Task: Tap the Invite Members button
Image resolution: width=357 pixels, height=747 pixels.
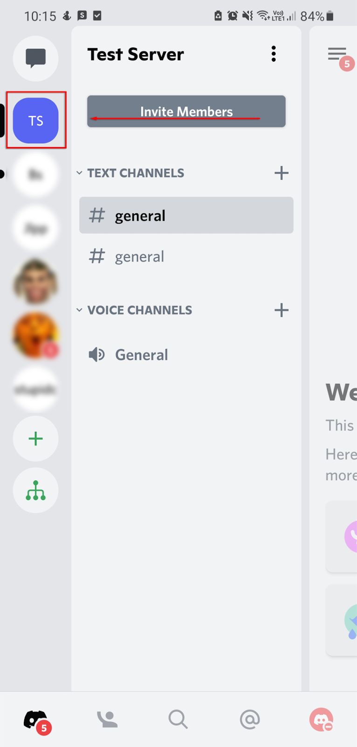Action: click(186, 112)
